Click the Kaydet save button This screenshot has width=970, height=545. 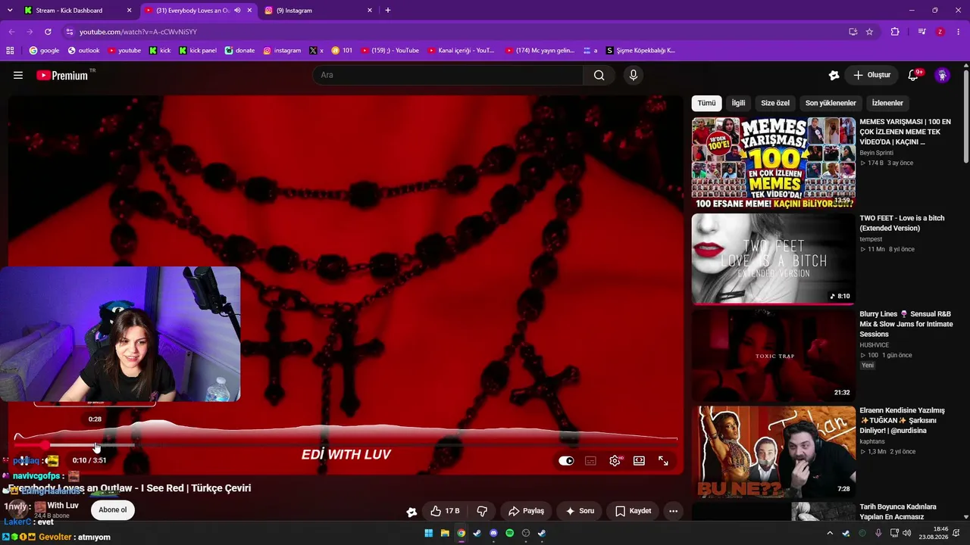click(x=634, y=511)
